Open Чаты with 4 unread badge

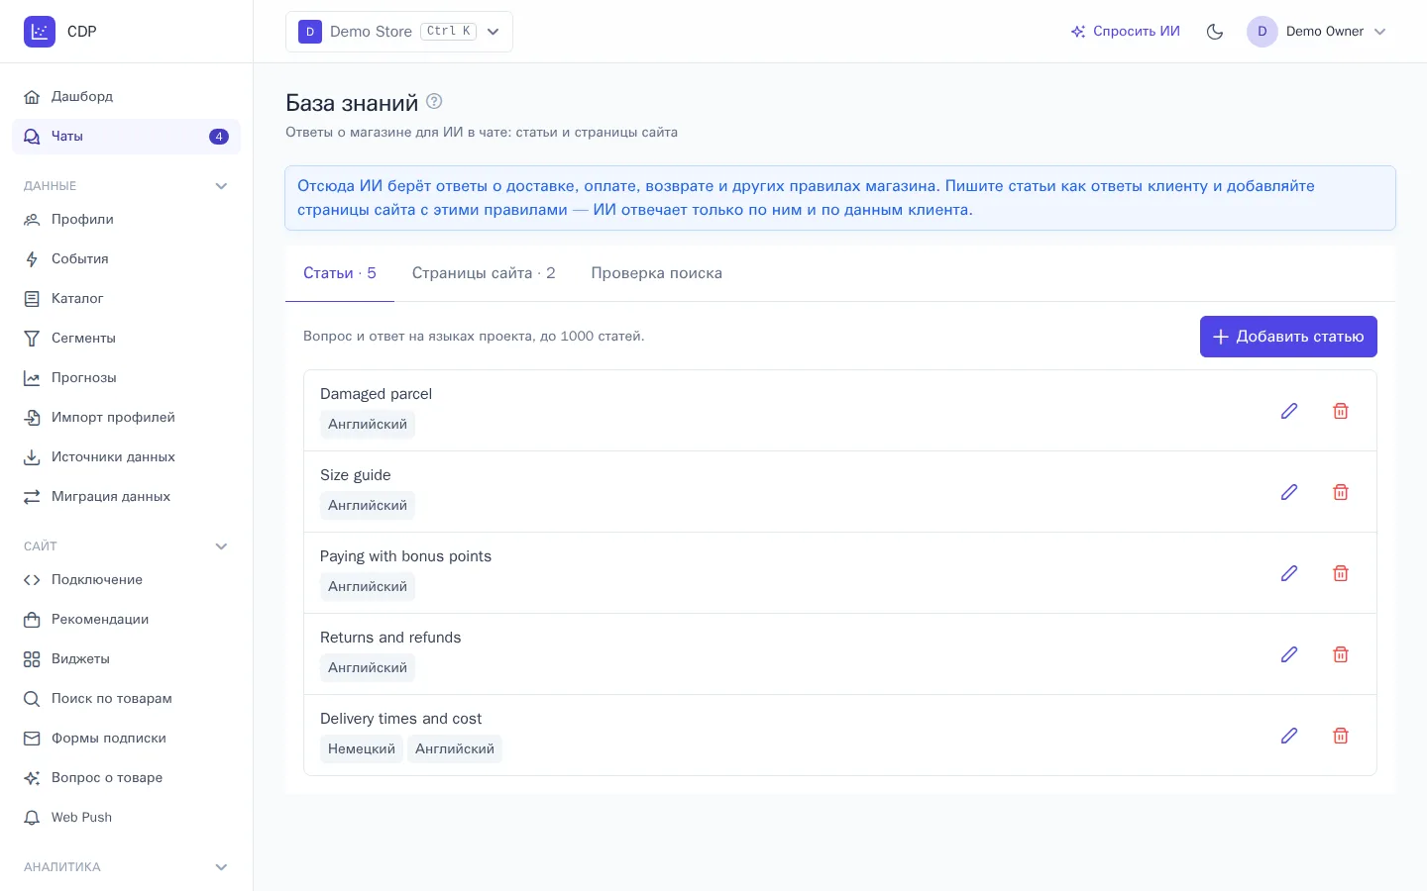coord(126,137)
